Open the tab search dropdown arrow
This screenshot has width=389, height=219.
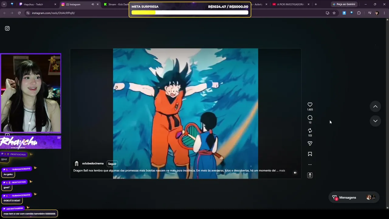pyautogui.click(x=4, y=4)
